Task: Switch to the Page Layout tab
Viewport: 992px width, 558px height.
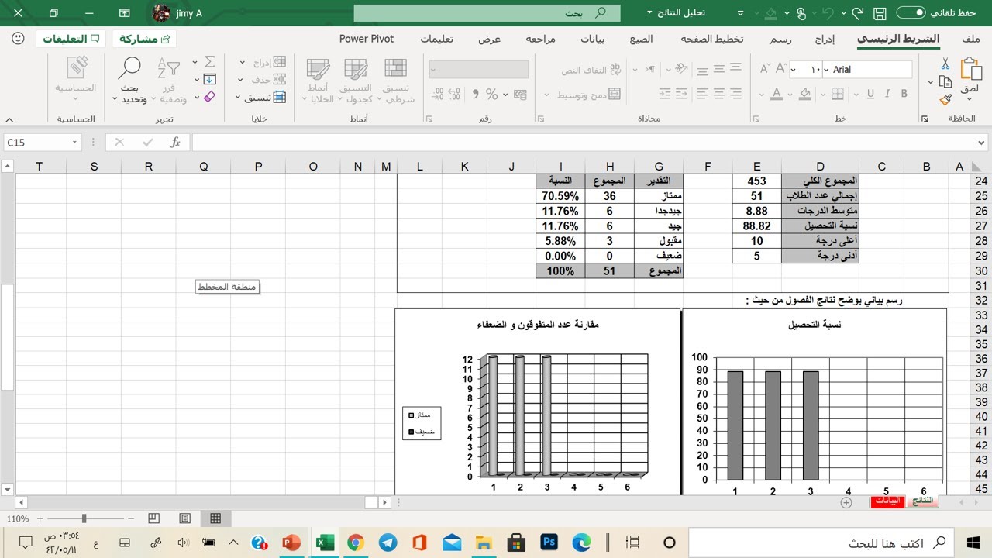Action: coord(712,39)
